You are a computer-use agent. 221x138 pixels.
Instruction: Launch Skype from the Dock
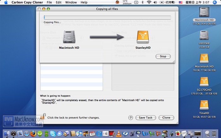coord(53,134)
